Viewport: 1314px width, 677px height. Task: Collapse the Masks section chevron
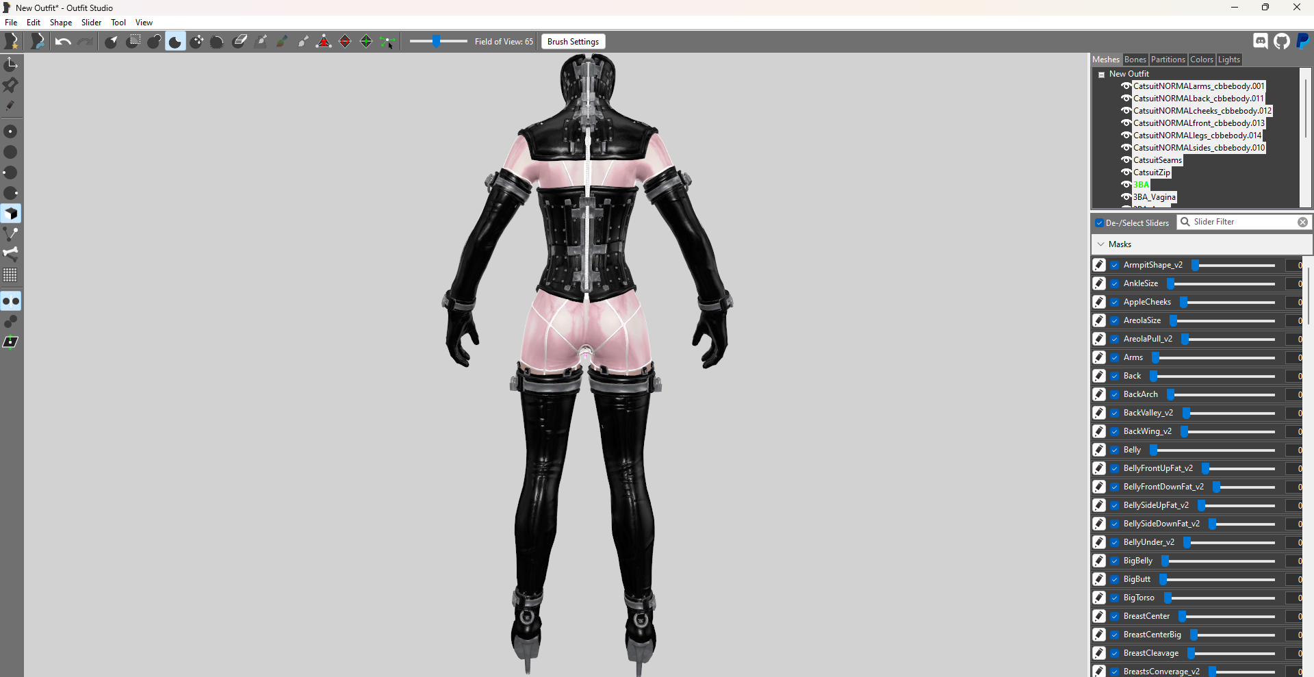point(1100,244)
